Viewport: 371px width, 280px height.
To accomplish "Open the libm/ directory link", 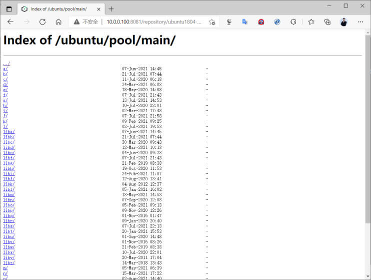I will click(x=9, y=194).
